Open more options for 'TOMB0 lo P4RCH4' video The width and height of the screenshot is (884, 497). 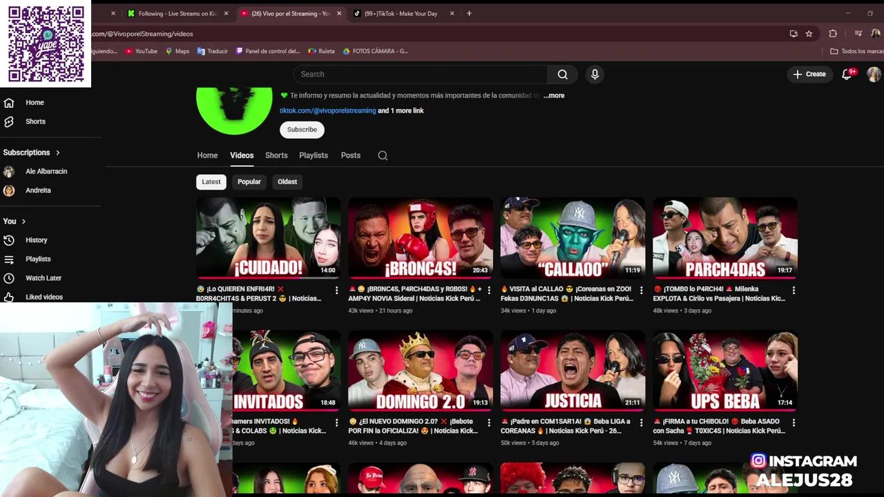click(x=794, y=291)
